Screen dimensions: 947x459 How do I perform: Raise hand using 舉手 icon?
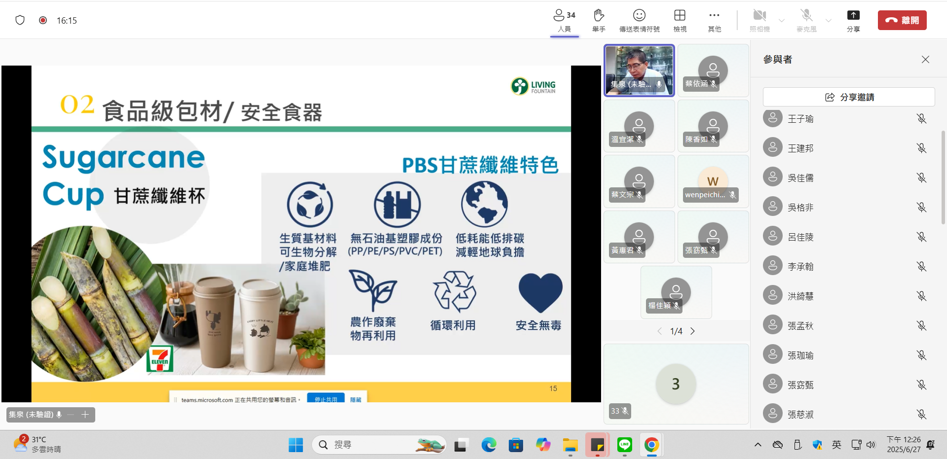(x=599, y=20)
